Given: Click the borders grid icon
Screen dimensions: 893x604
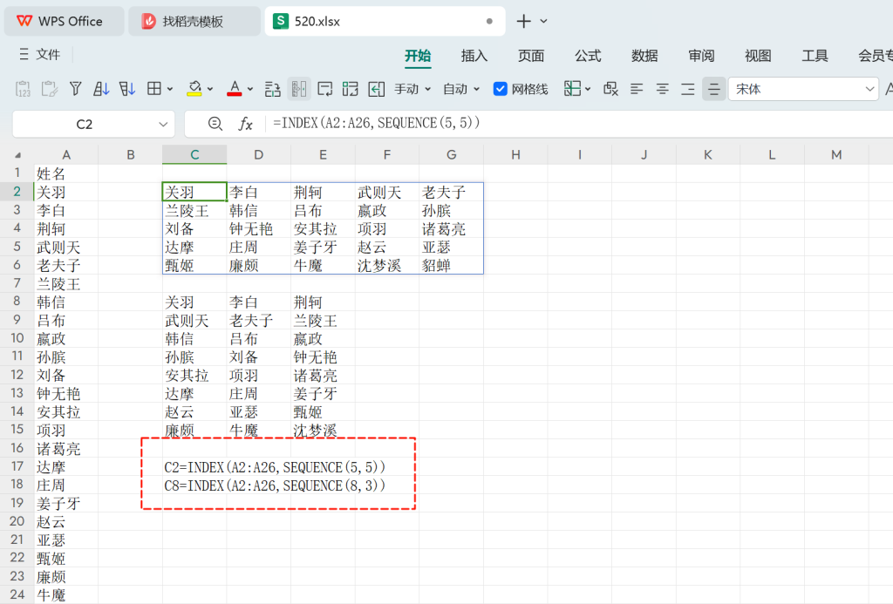Looking at the screenshot, I should (x=153, y=89).
